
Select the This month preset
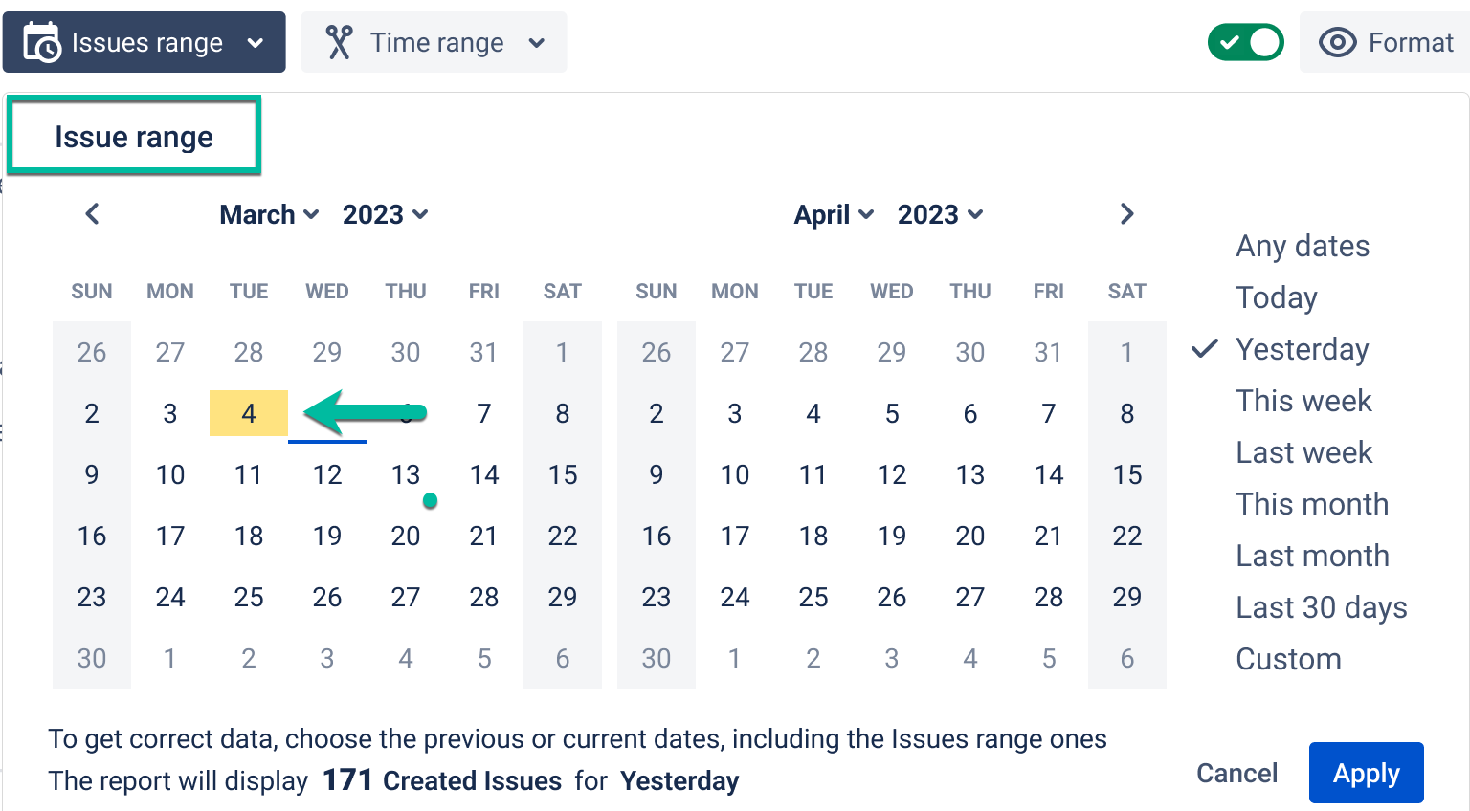click(1311, 504)
